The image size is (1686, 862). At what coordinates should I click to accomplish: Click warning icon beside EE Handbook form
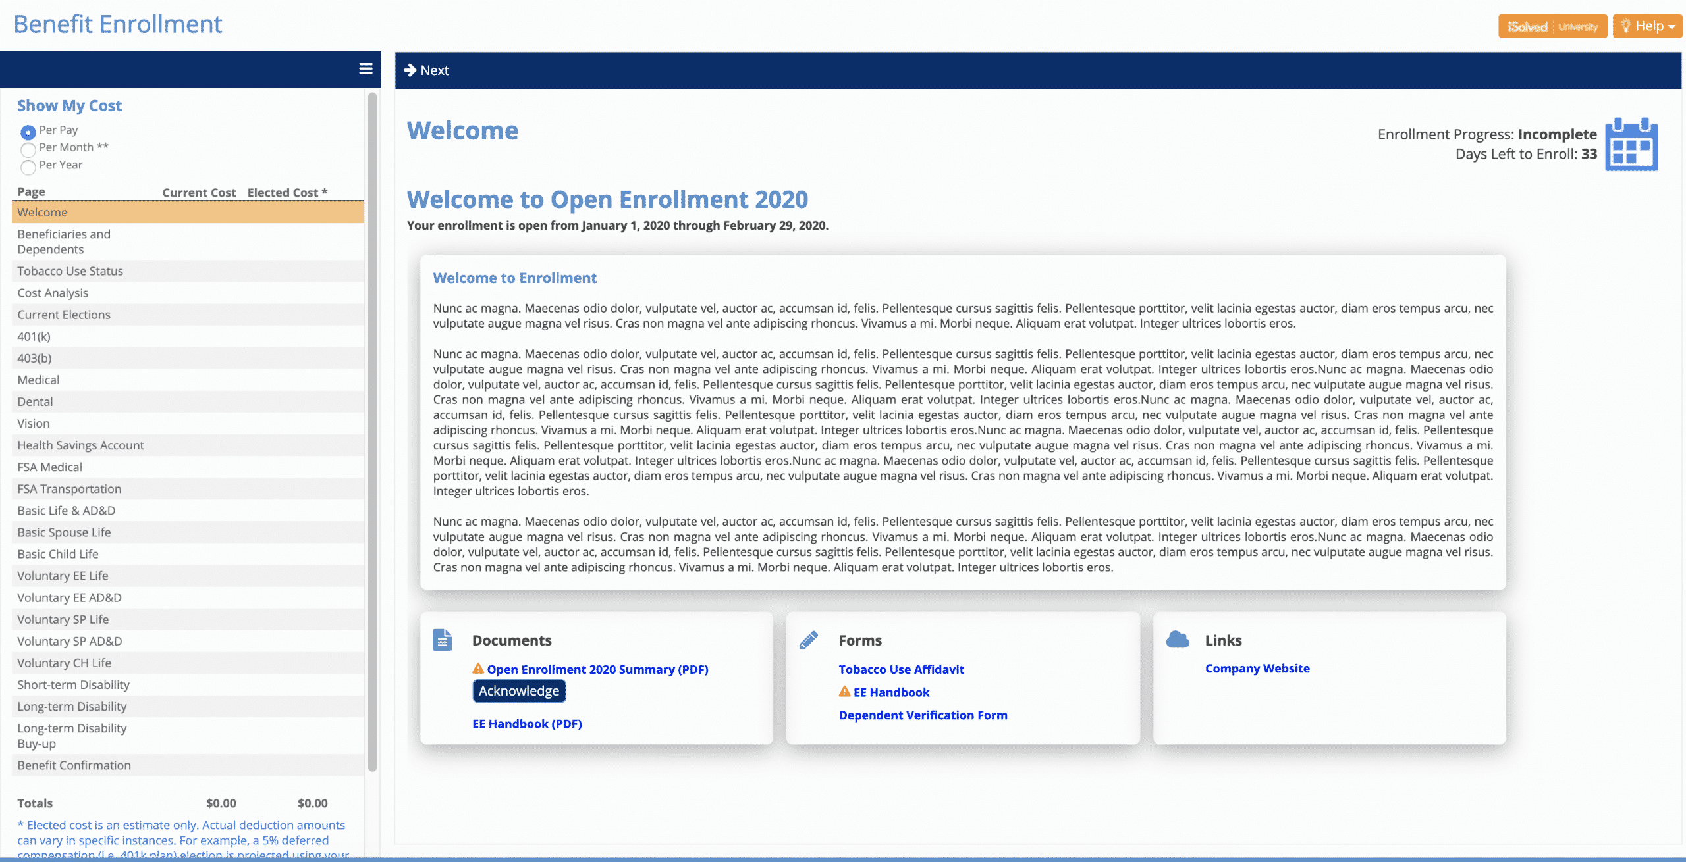(844, 692)
